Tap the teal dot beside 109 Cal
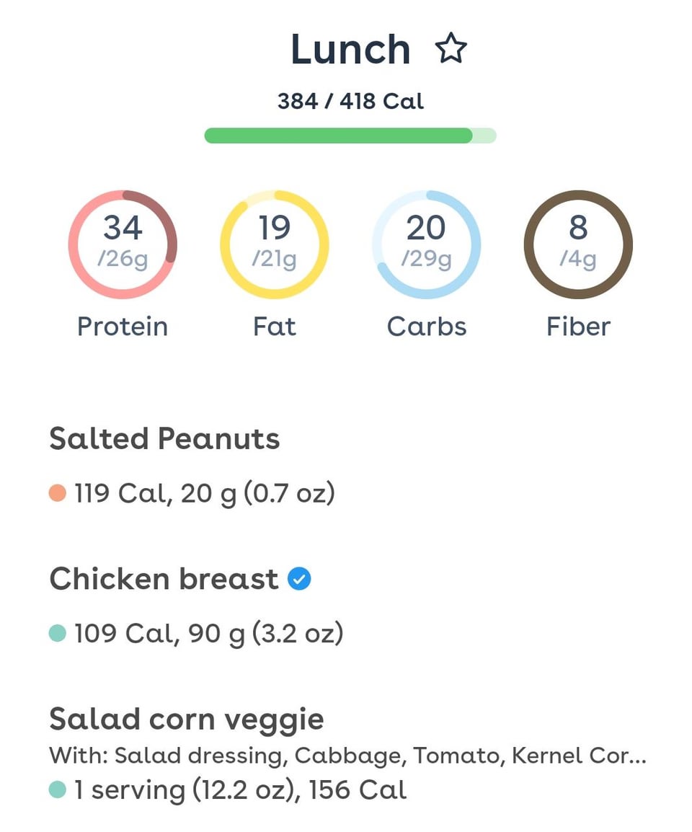692x832 pixels. pos(58,634)
